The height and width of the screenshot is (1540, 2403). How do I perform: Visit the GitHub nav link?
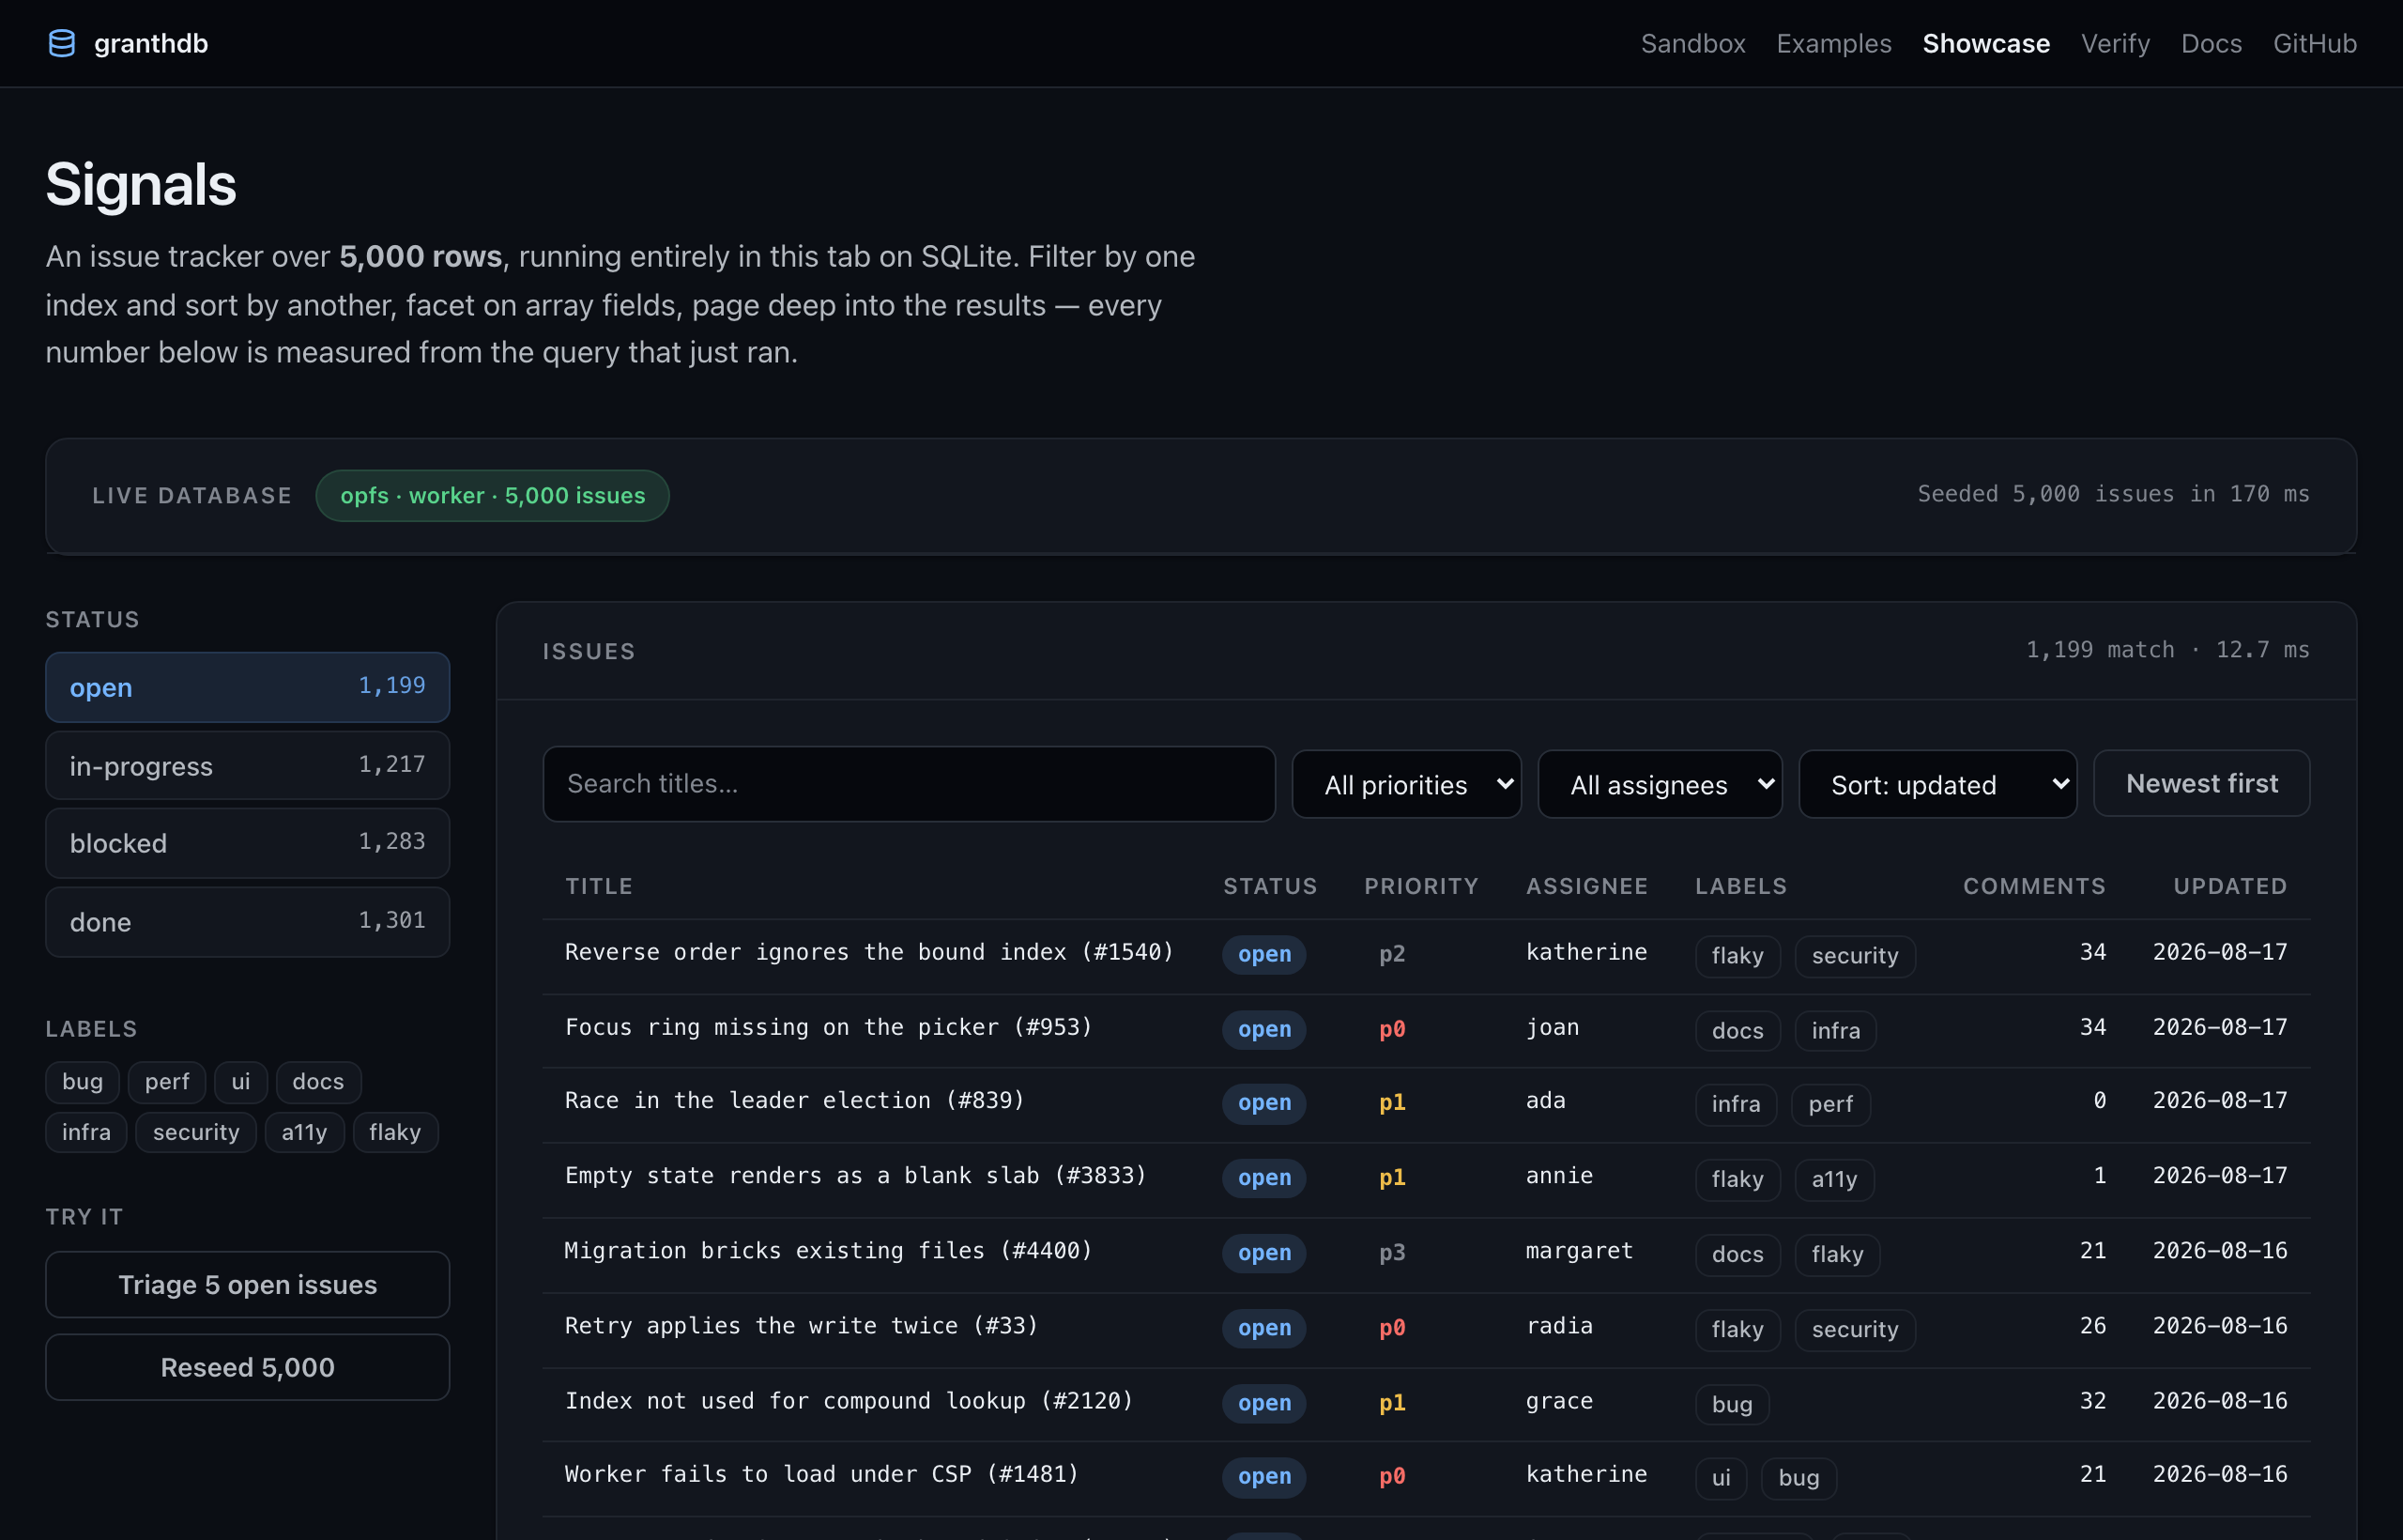pos(2314,43)
